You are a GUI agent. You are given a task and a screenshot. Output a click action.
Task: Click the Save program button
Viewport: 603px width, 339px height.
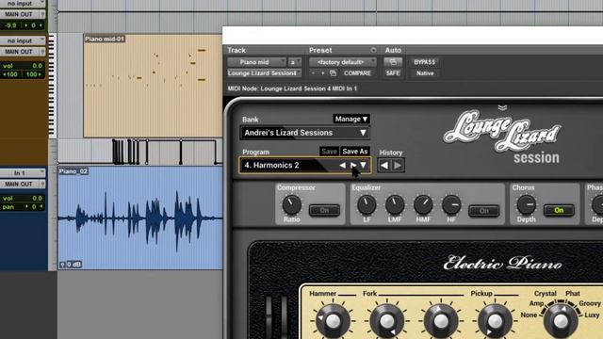coord(329,151)
